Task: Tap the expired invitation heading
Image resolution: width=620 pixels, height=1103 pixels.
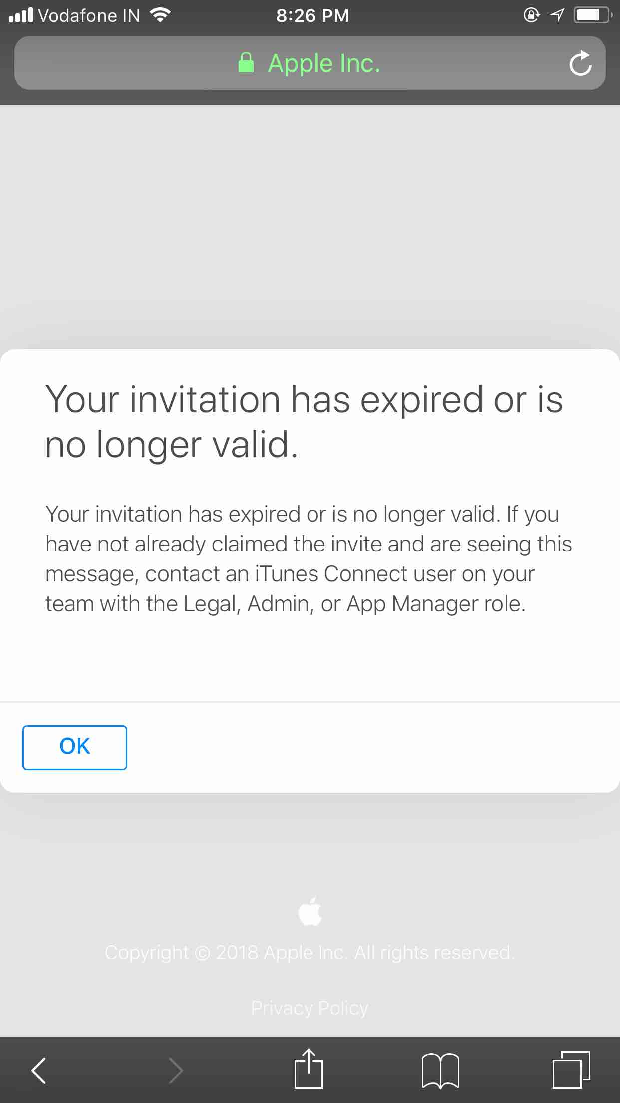Action: pos(304,421)
